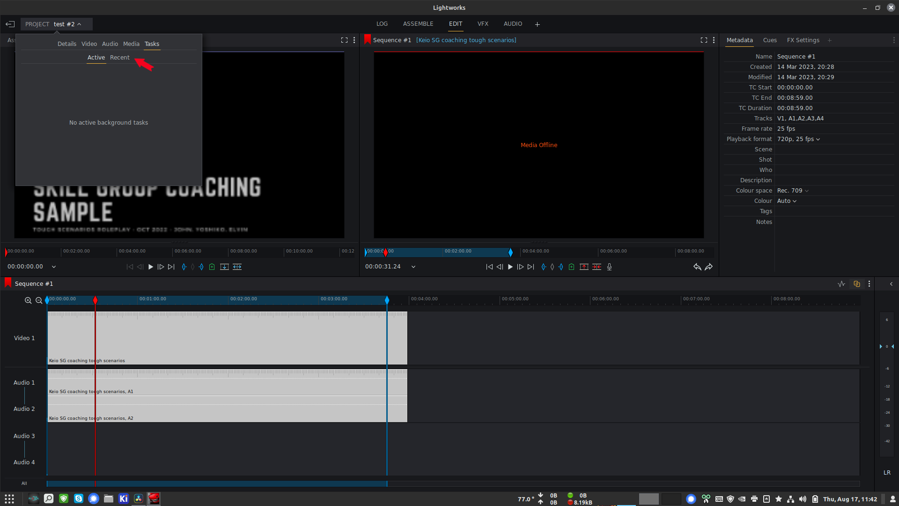Mark in point on source viewer

coord(184,267)
